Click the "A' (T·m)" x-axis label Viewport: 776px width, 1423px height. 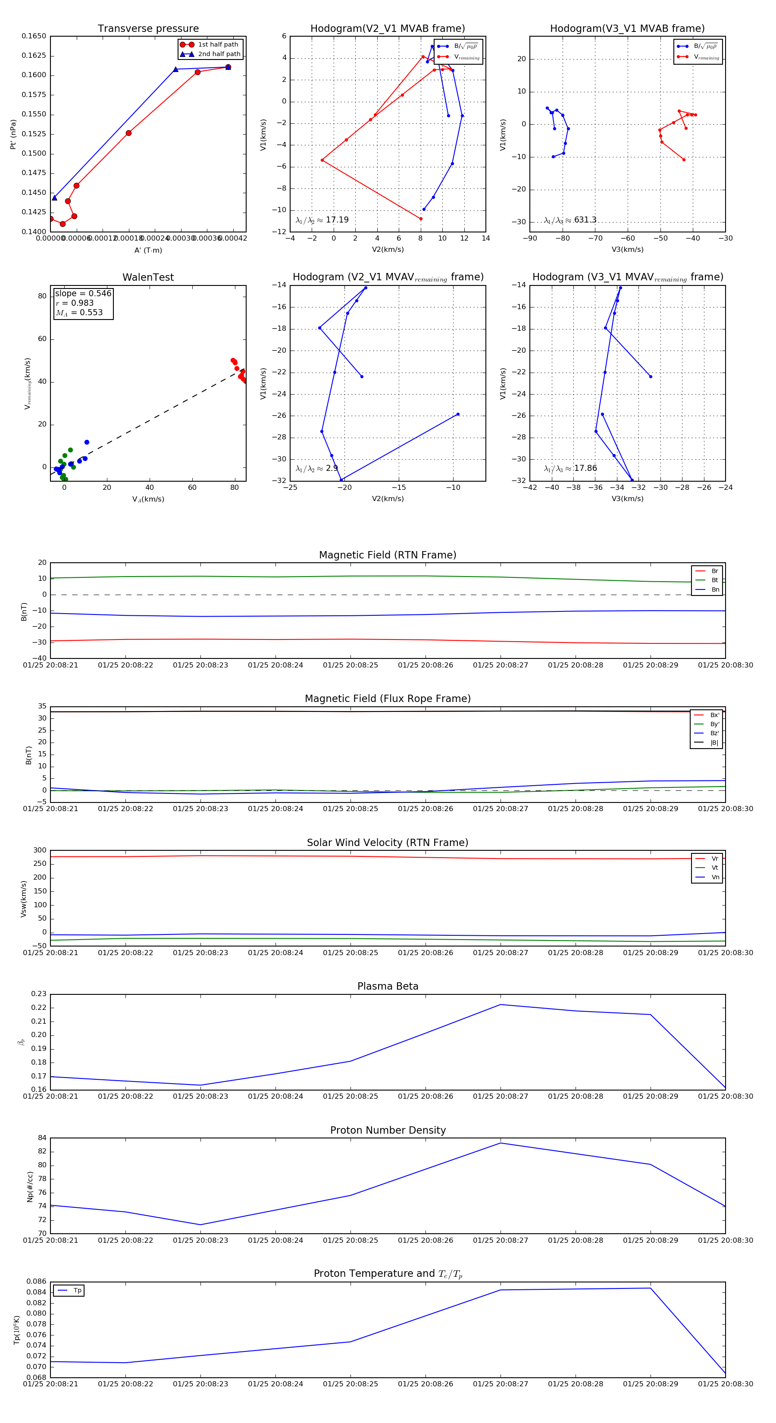point(148,250)
